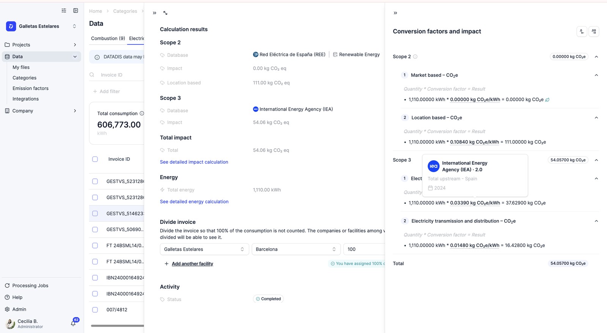Open Emission factors in the sidebar
Screen dimensions: 607x333
(x=30, y=88)
